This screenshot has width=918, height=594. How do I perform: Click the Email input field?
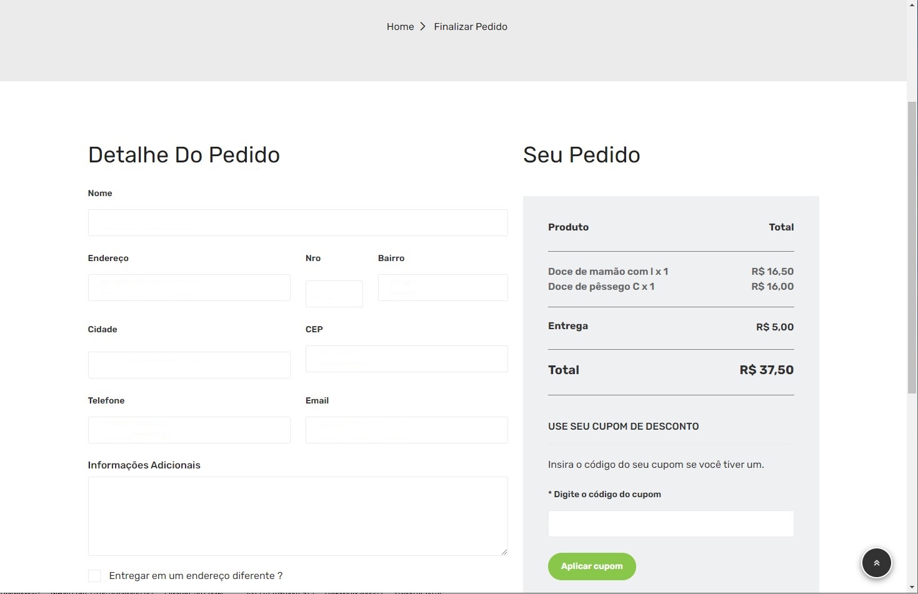coord(406,430)
